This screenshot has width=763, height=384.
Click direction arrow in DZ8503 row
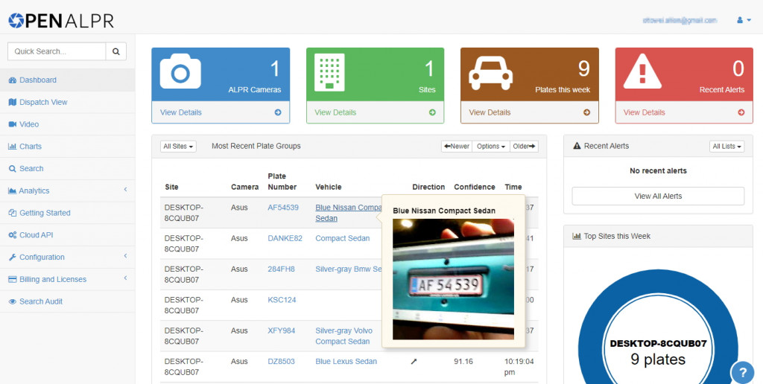(x=414, y=362)
